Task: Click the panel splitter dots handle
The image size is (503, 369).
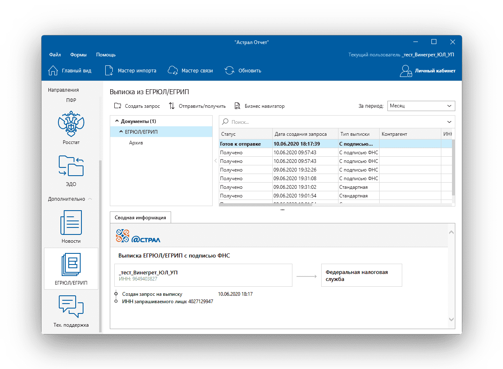Action: point(282,209)
